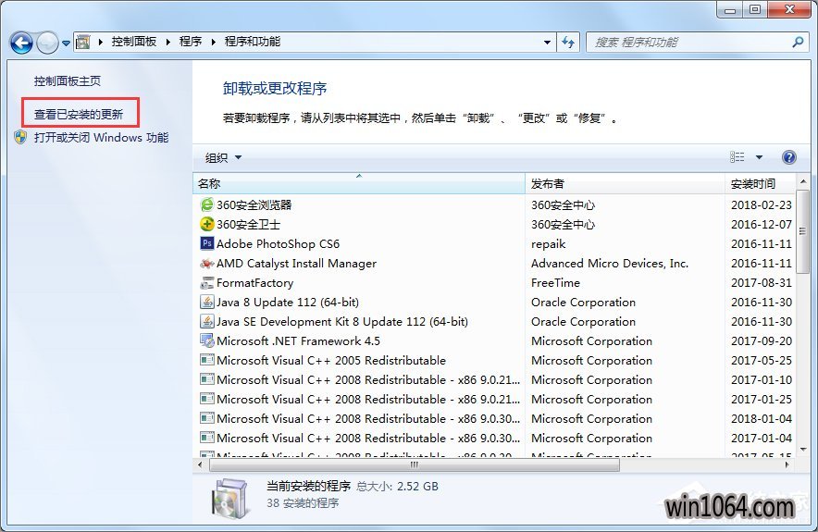Viewport: 818px width, 532px height.
Task: Click the Forward navigation arrow button
Action: coord(47,43)
